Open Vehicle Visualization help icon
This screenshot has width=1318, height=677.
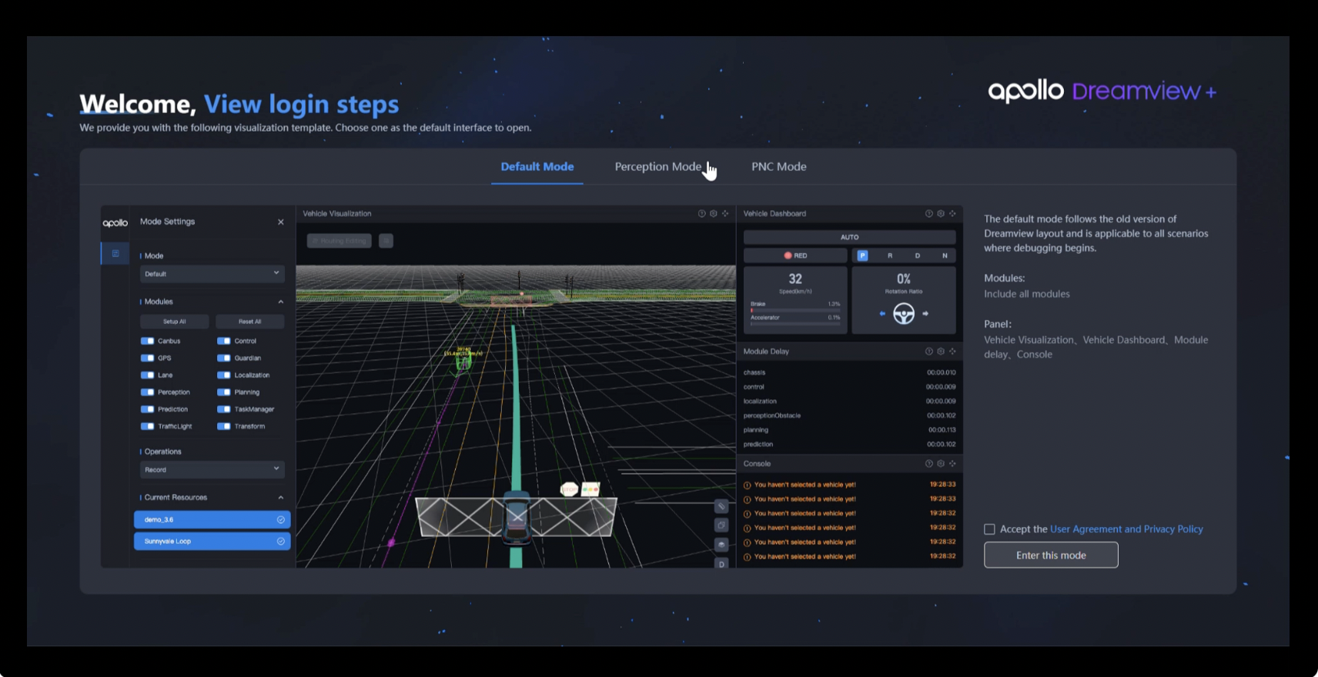[x=701, y=213]
